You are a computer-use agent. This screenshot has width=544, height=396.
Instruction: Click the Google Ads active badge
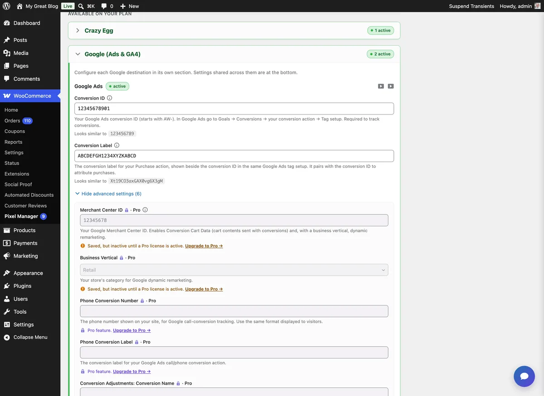click(x=117, y=86)
